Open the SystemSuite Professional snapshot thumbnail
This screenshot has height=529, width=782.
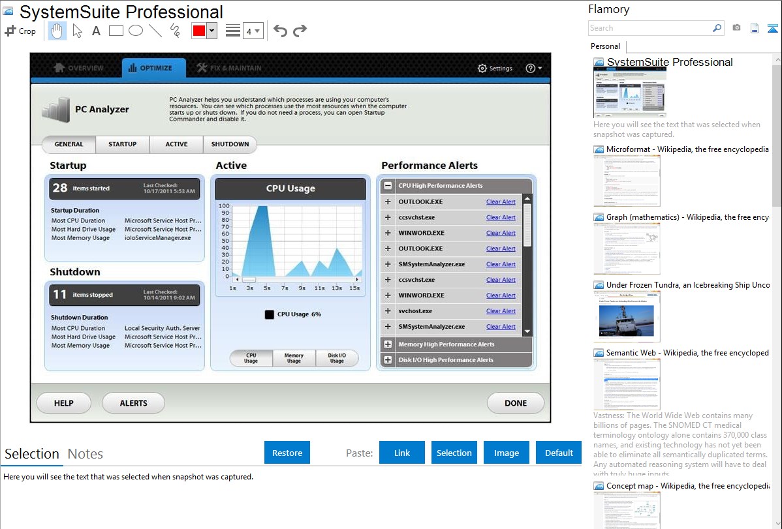coord(629,93)
